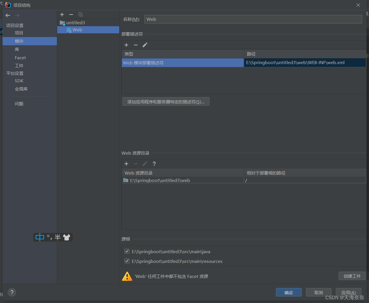Select the Web facet tree item
This screenshot has width=369, height=303.
77,30
